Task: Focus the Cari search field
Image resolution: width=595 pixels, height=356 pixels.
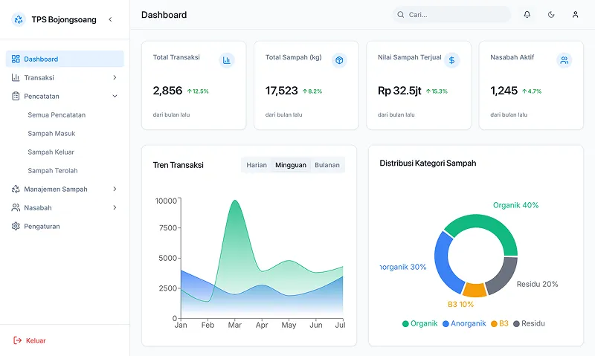Action: point(451,14)
